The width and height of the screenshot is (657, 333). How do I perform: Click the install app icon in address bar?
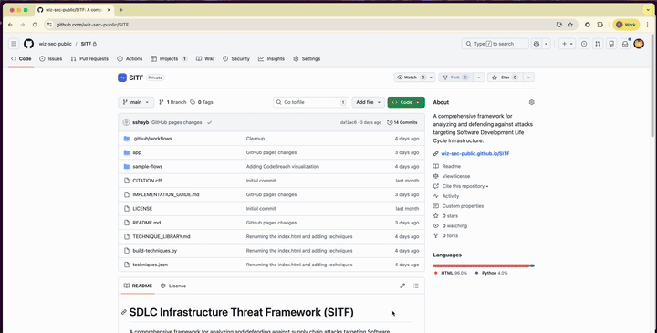559,25
